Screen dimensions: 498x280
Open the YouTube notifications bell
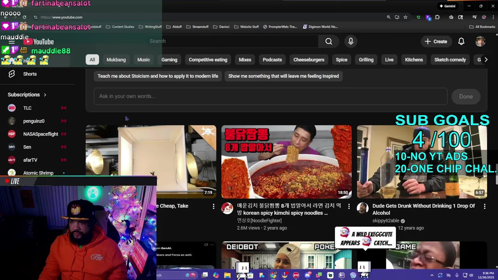click(x=461, y=42)
